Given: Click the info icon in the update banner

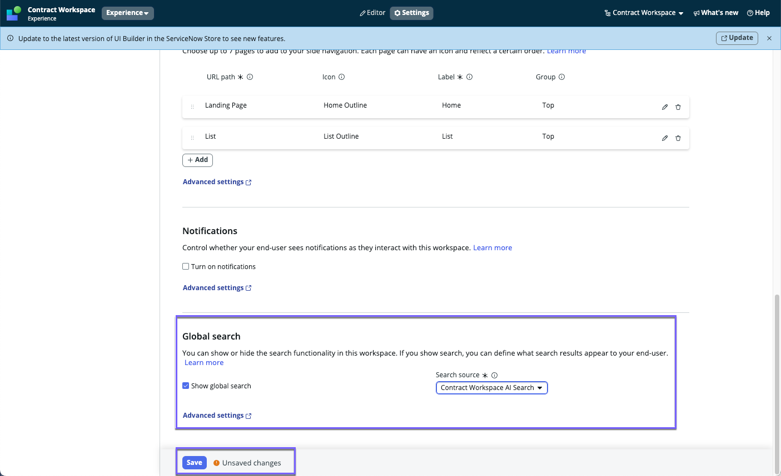Looking at the screenshot, I should coord(10,38).
